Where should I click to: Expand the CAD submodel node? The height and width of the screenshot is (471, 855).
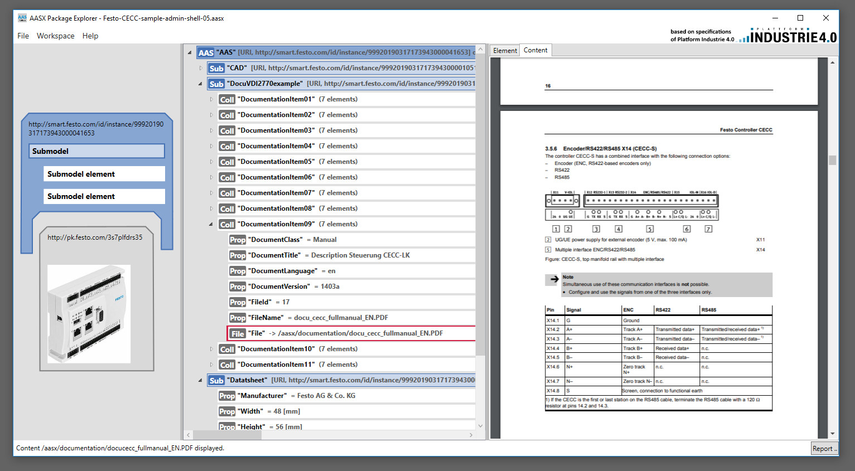click(x=201, y=68)
